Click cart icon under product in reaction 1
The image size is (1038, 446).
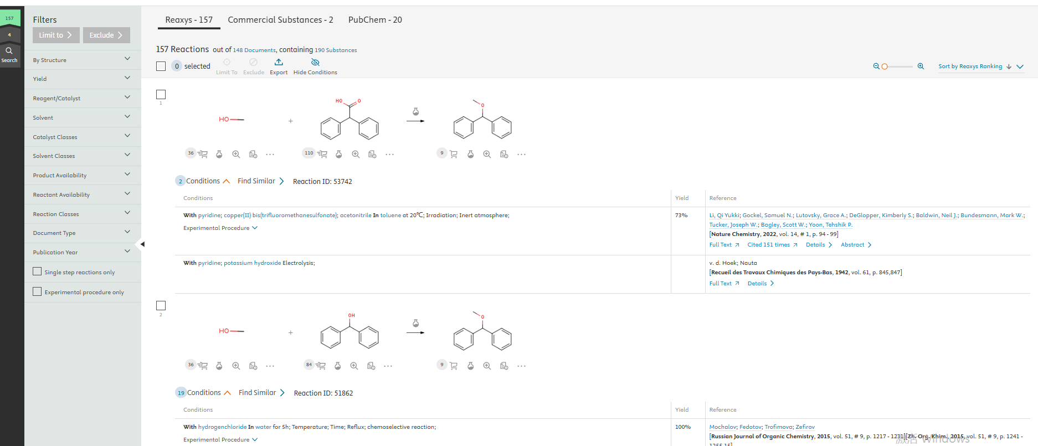[454, 154]
